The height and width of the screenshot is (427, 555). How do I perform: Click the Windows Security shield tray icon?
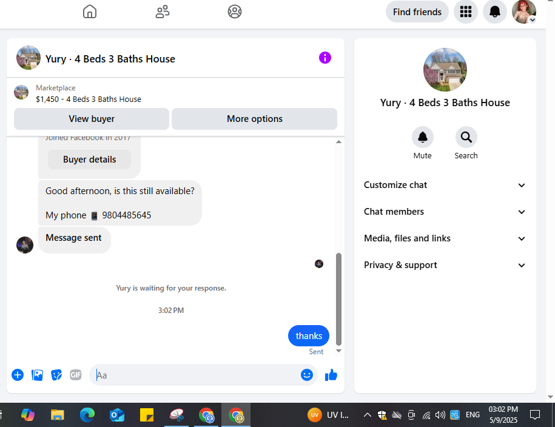click(x=382, y=415)
